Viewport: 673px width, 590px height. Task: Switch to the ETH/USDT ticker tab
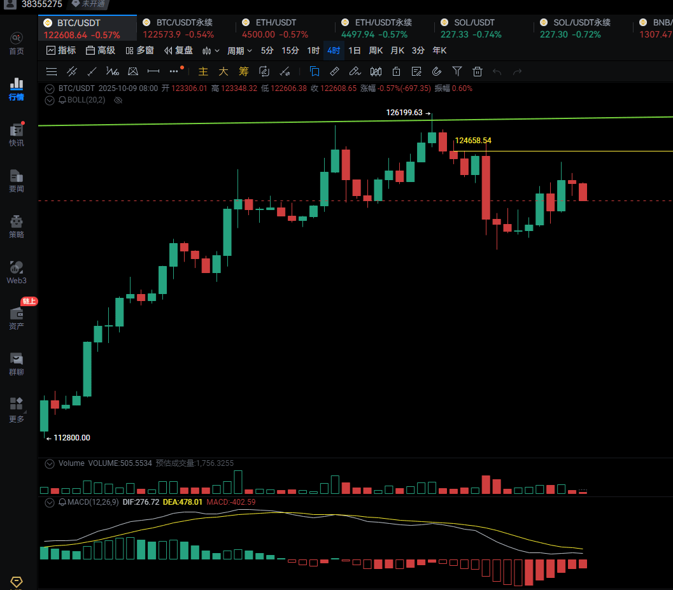[276, 23]
